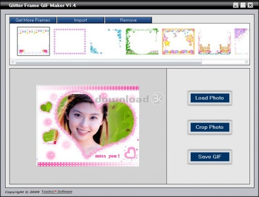
Task: Minimize the Glitter Frame GIF Maker window
Action: point(236,5)
